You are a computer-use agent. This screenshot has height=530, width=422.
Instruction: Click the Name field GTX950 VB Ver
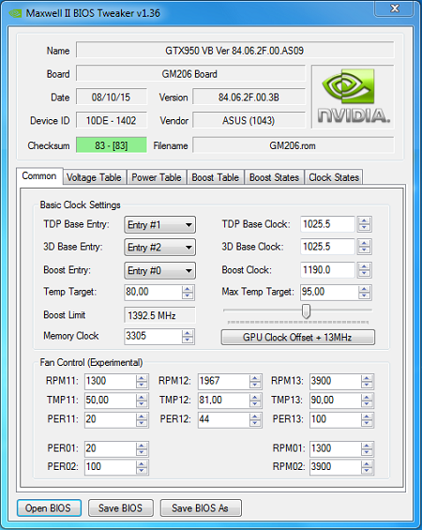click(x=234, y=51)
